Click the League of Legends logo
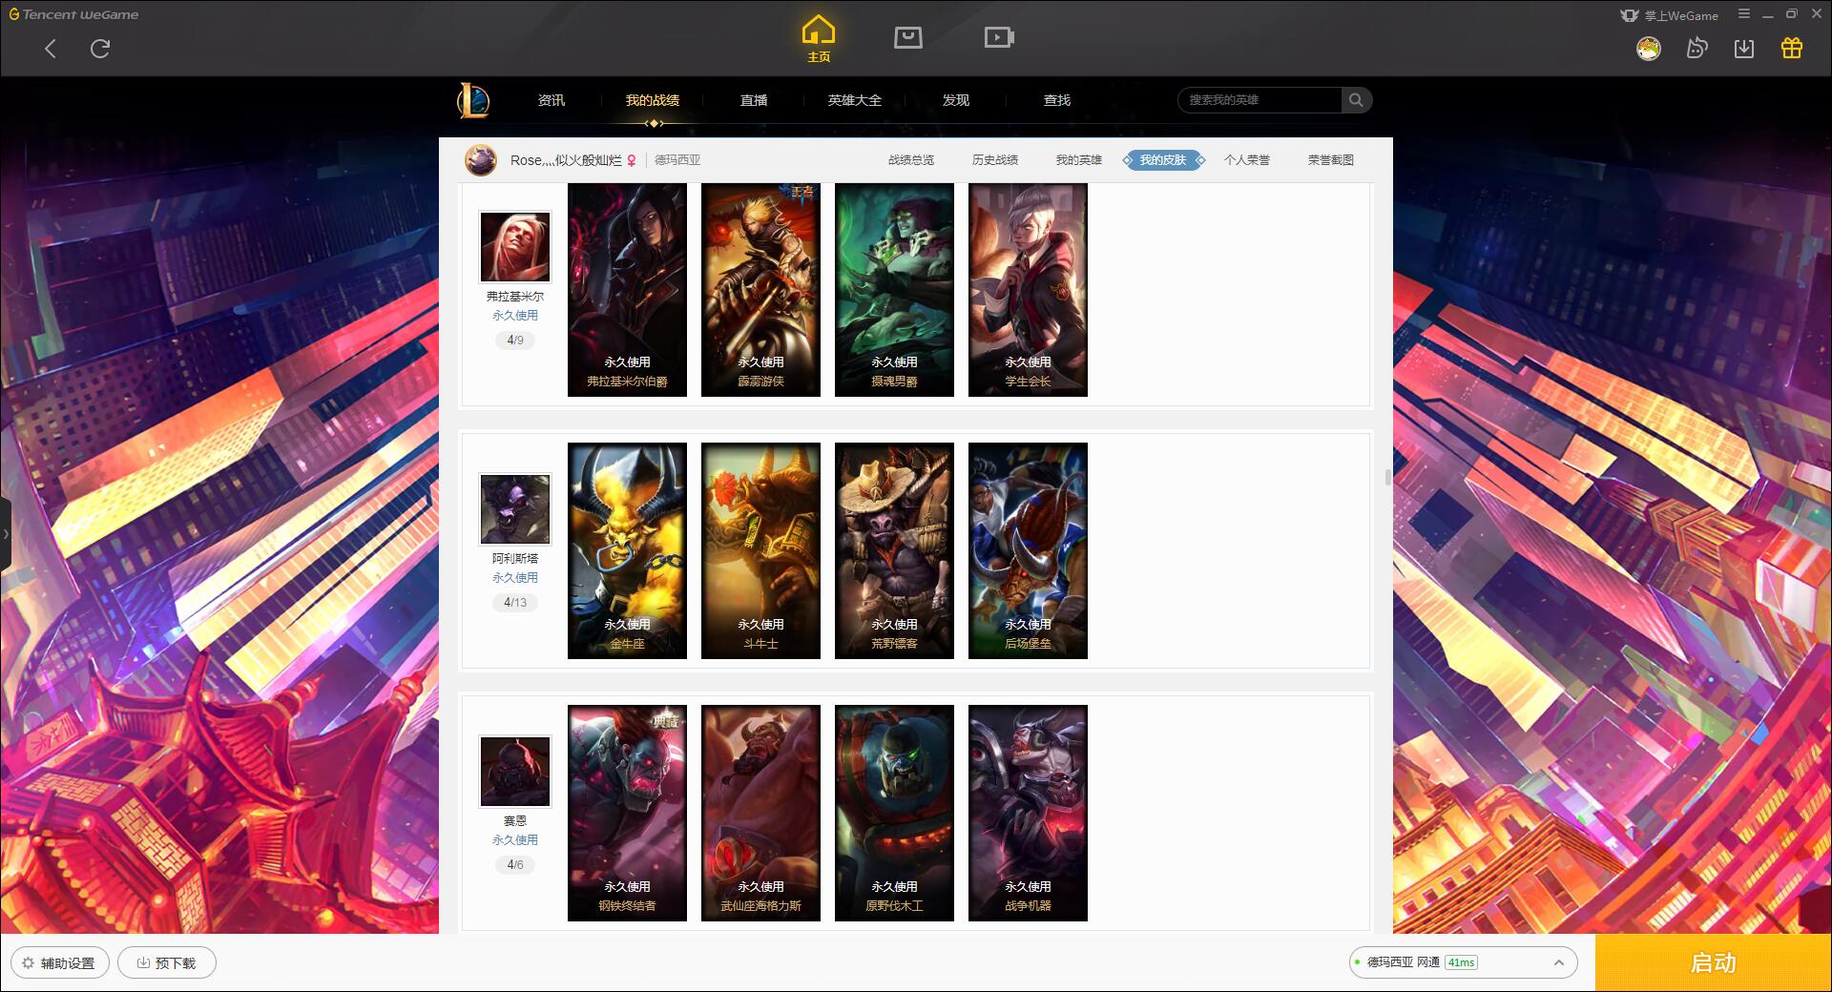 click(x=473, y=100)
